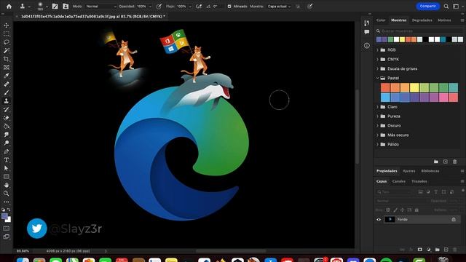Select the History Brush tool
This screenshot has height=262, width=466.
[7, 109]
